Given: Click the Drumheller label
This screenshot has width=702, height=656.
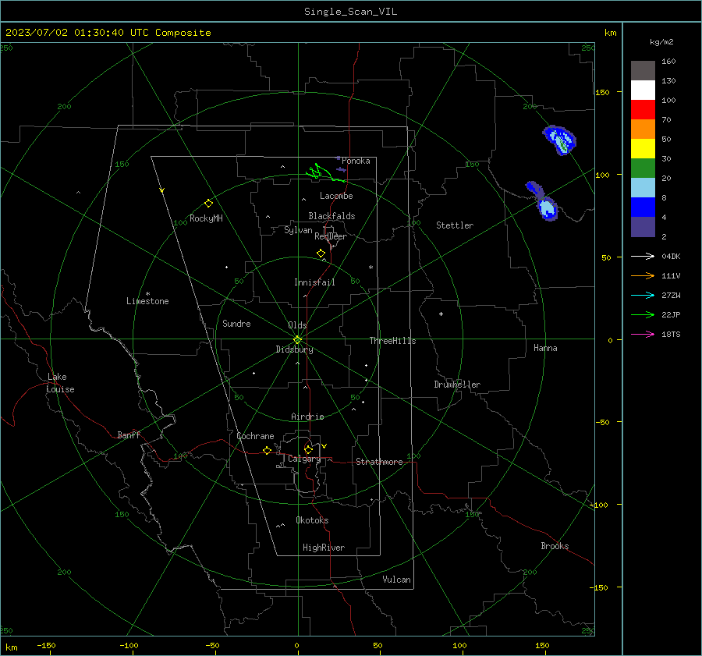Looking at the screenshot, I should point(457,385).
